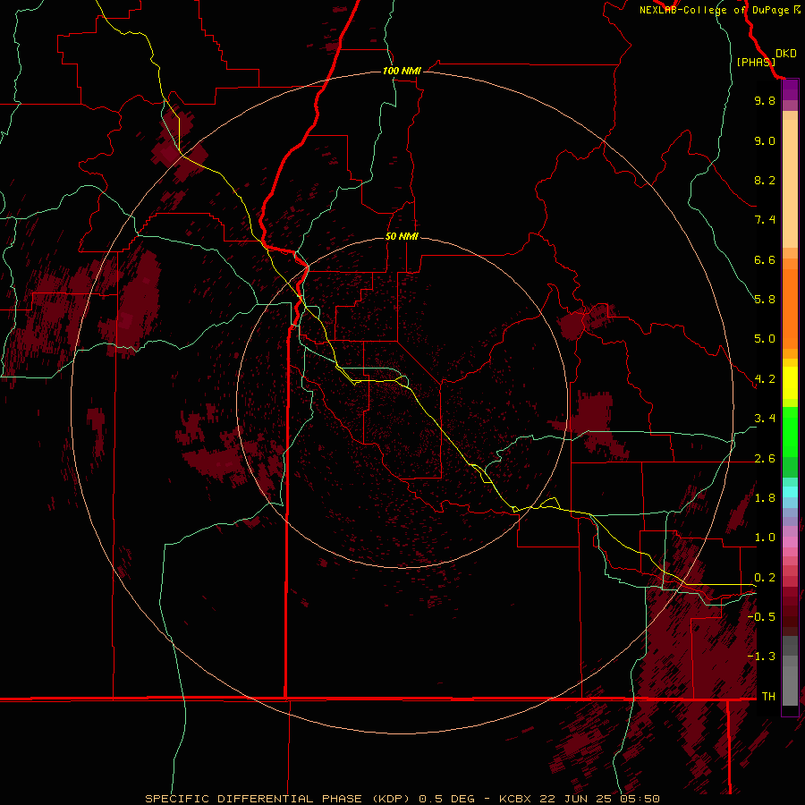Click the [PHAS] legend header

756,62
